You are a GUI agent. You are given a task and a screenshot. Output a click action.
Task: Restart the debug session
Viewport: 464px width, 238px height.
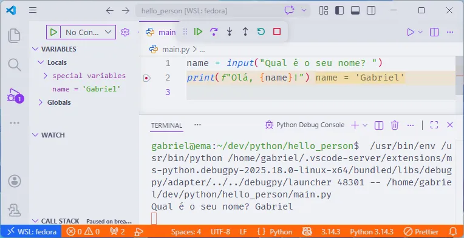pyautogui.click(x=261, y=31)
